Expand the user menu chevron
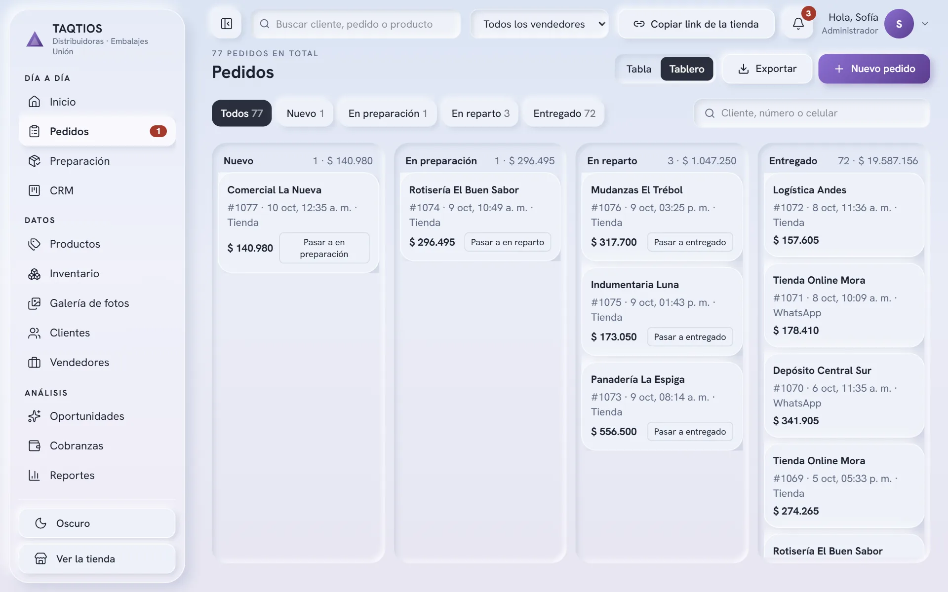 coord(925,24)
